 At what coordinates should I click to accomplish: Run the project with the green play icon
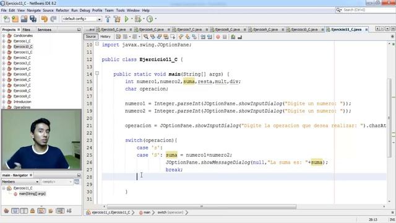tap(126, 19)
